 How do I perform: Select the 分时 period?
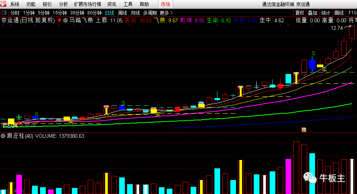tap(15, 13)
